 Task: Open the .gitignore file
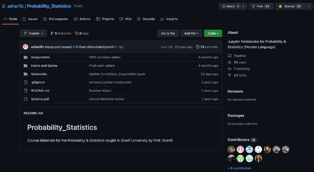click(38, 82)
